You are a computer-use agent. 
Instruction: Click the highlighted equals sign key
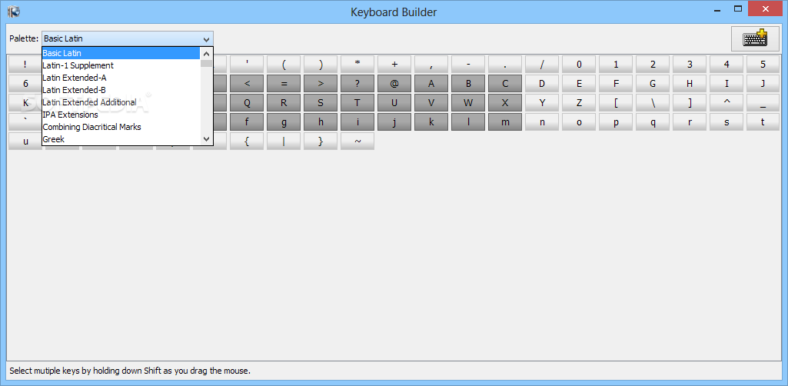[x=284, y=84]
